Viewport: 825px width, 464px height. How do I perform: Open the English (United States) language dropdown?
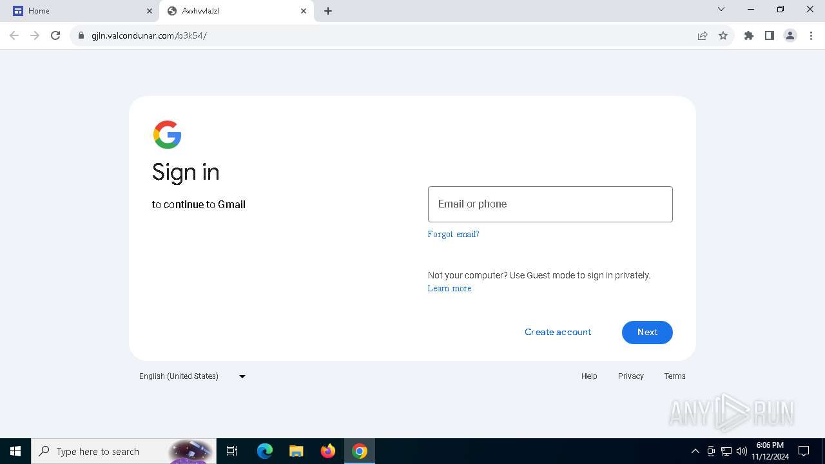(193, 376)
